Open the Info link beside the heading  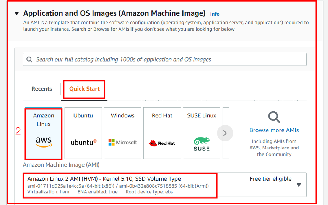[x=215, y=14]
